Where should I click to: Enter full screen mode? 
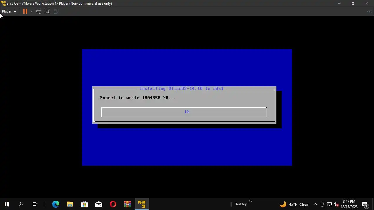47,11
